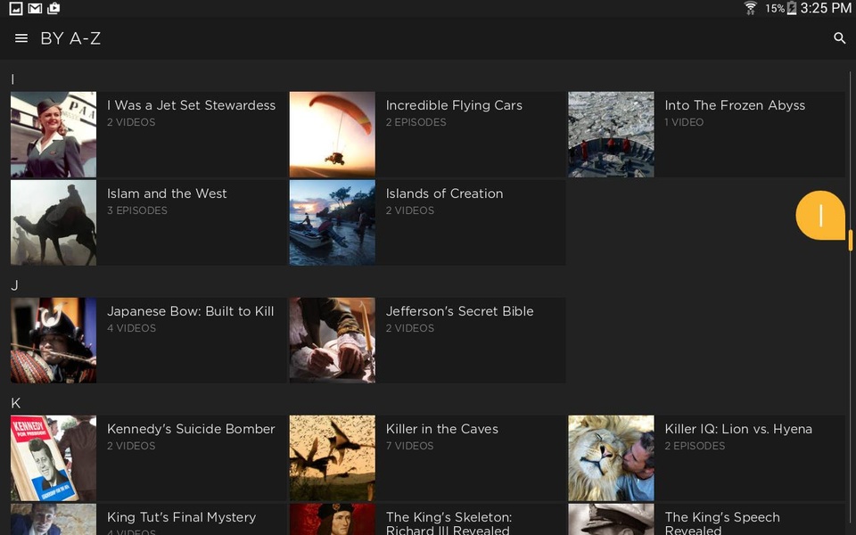Tap '1 VIDEO' under Into The Frozen Abyss

point(684,122)
